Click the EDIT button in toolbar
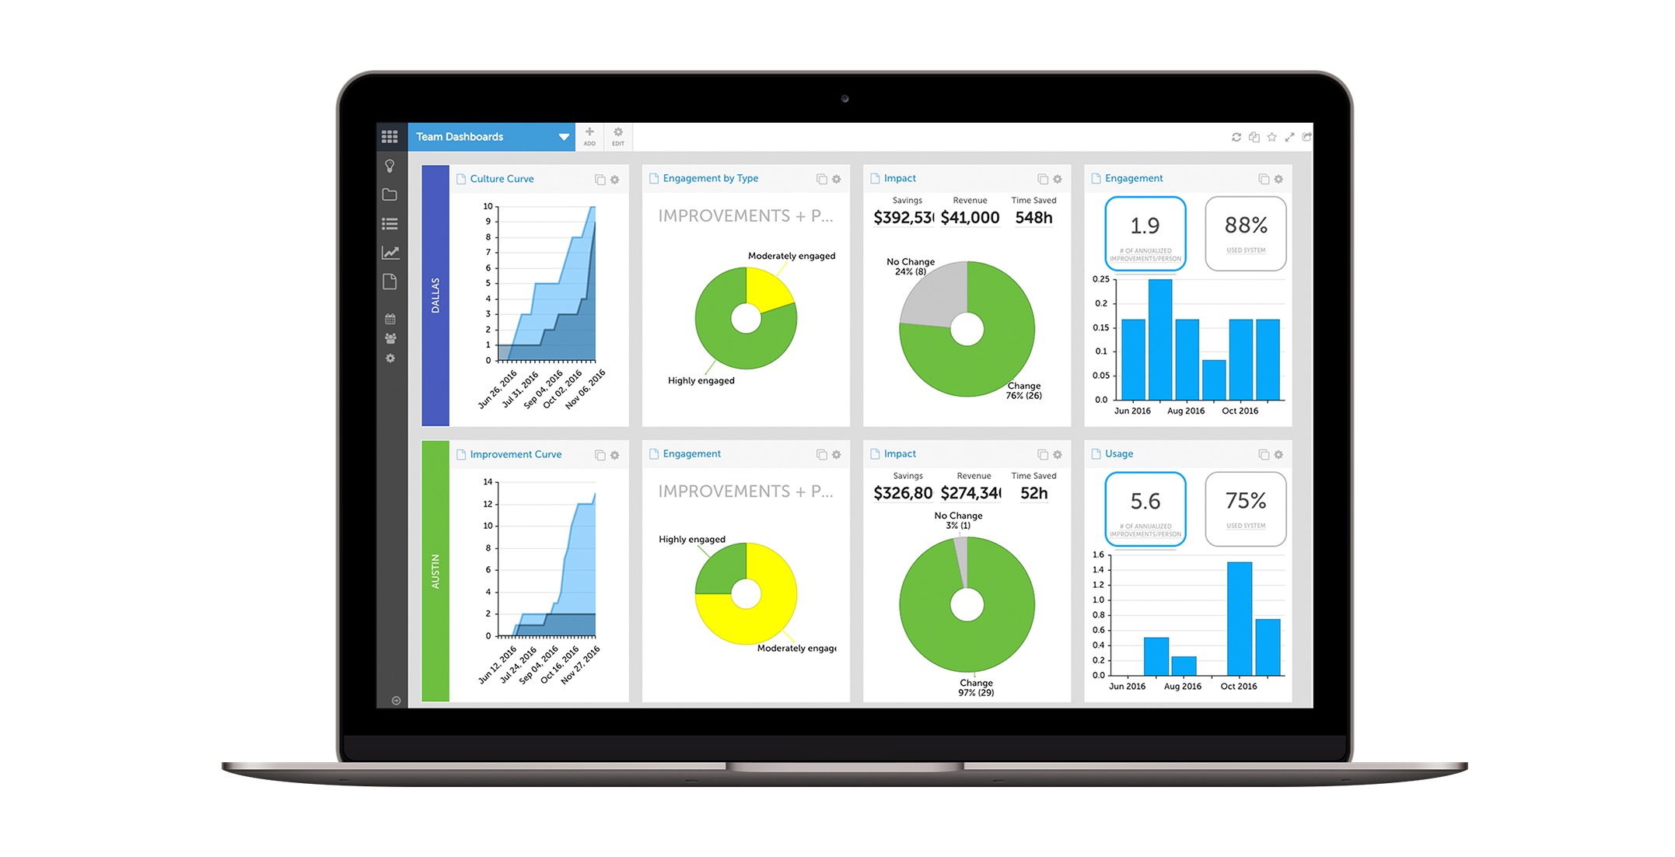 tap(620, 138)
